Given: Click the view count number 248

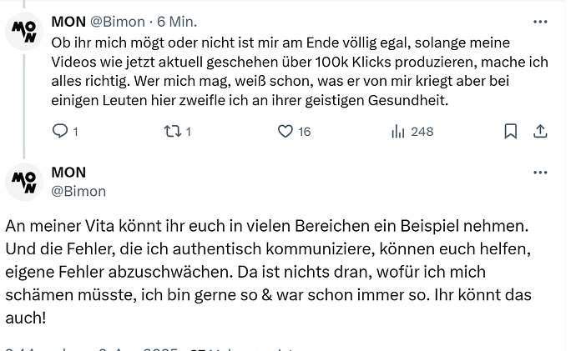Looking at the screenshot, I should click(422, 132).
